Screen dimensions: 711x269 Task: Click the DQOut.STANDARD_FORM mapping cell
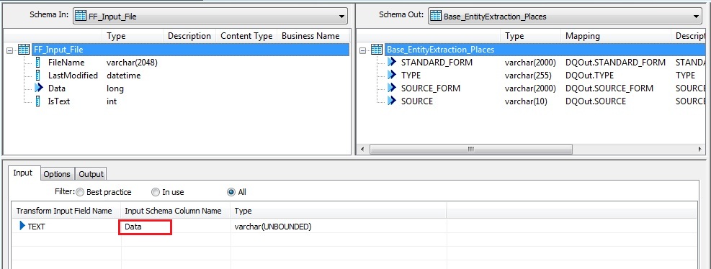tap(615, 63)
